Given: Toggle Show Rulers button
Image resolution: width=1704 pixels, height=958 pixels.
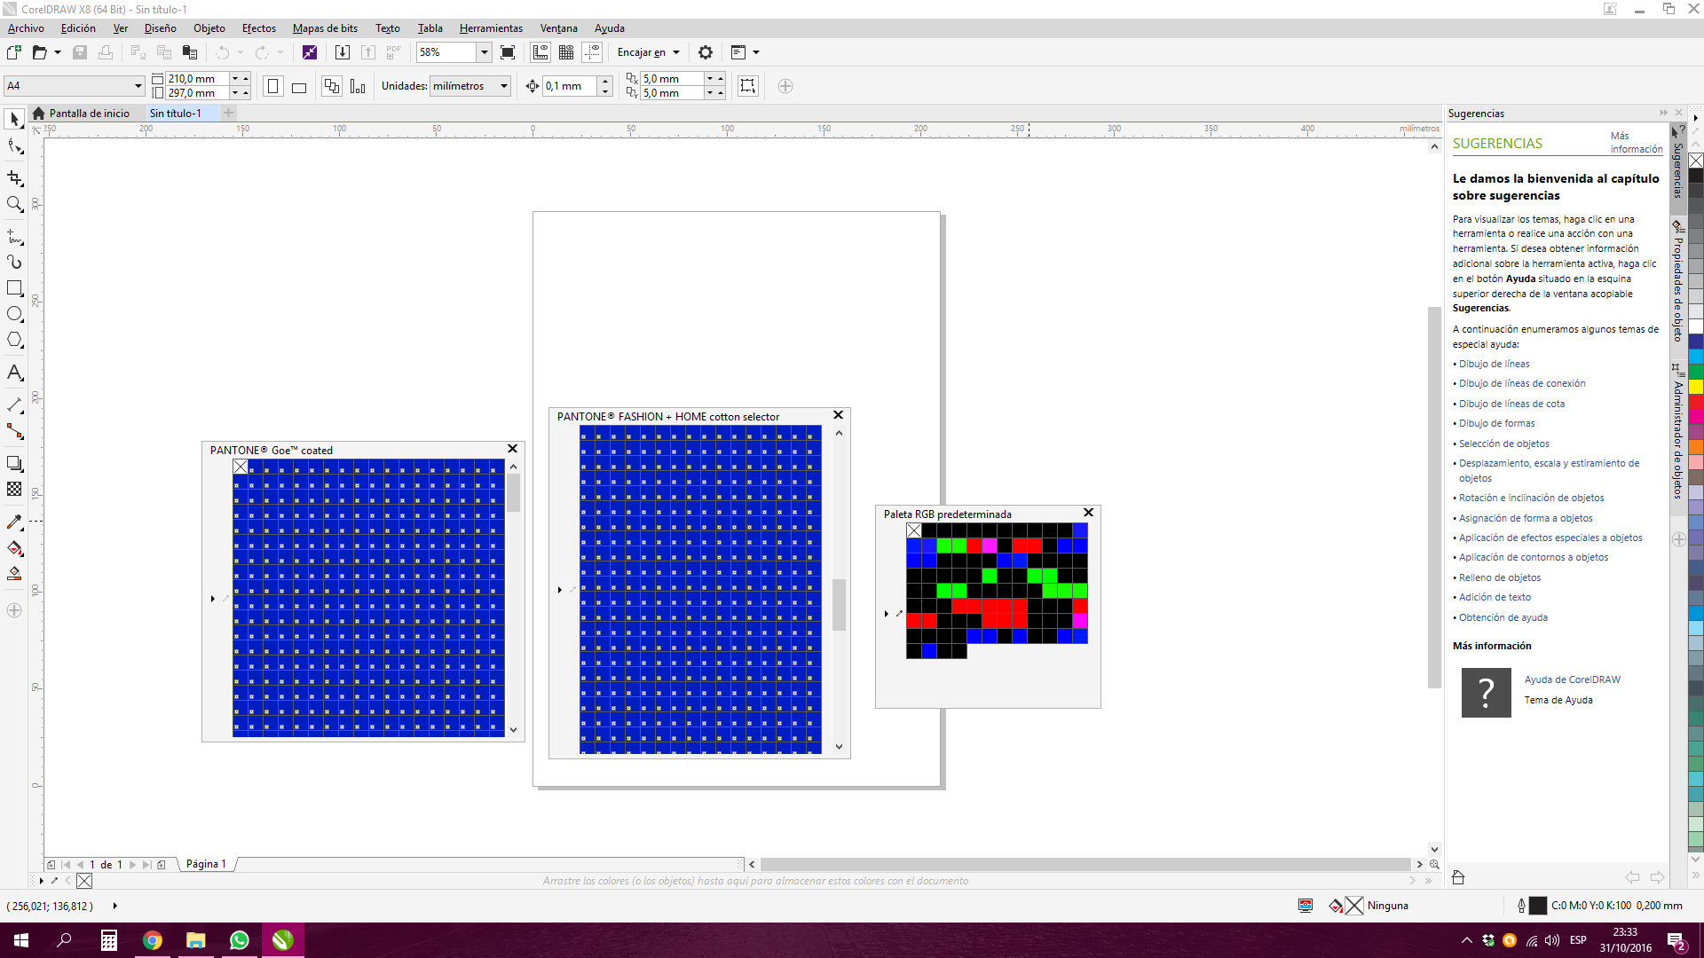Looking at the screenshot, I should [x=540, y=52].
